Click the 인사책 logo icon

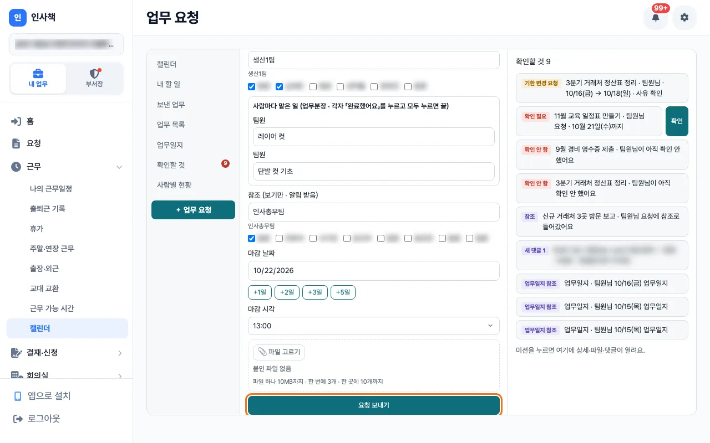pyautogui.click(x=18, y=18)
